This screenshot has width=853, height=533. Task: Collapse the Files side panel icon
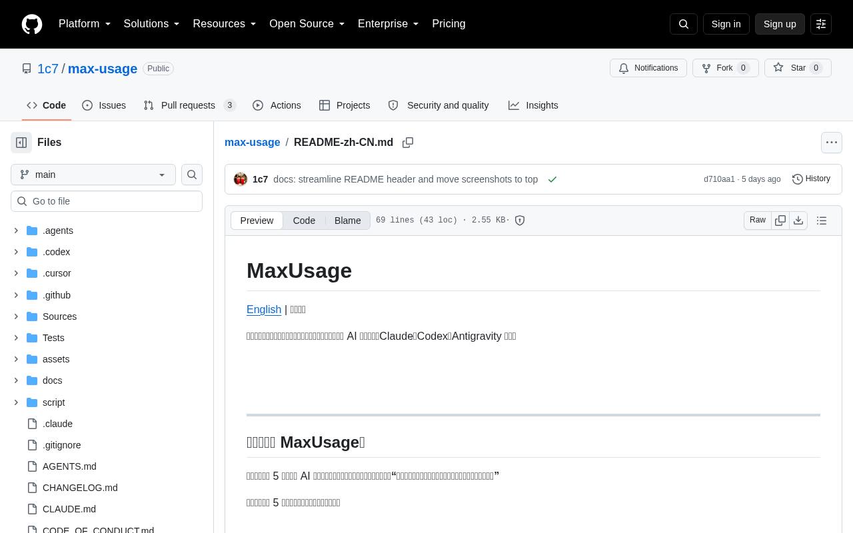(x=21, y=143)
